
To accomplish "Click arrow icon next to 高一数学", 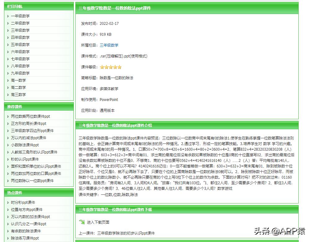I will [x=7, y=80].
